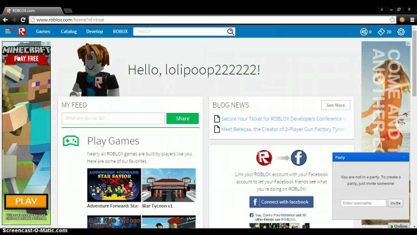This screenshot has height=235, width=417.
Task: Click the search magnifier icon
Action: [x=231, y=32]
